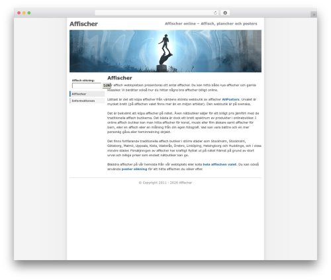Open the Informationen sidebar menu item

[87, 101]
